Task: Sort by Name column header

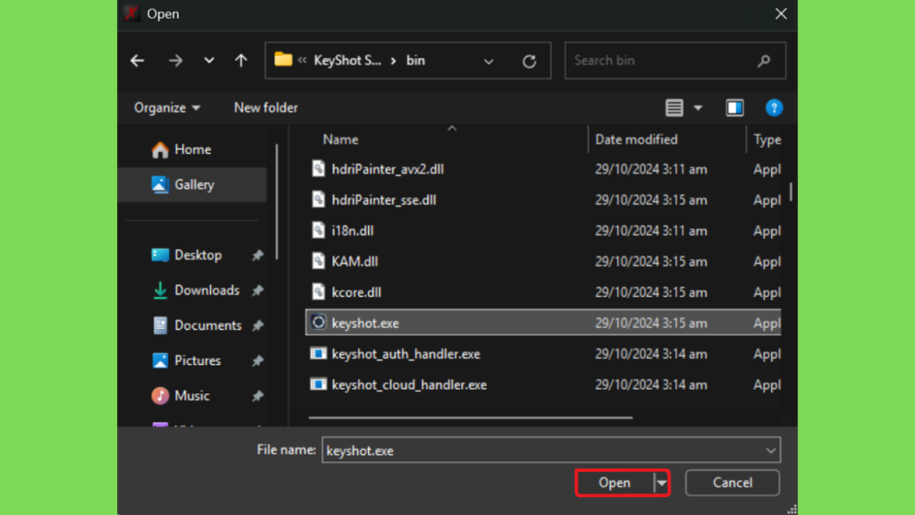Action: (340, 139)
